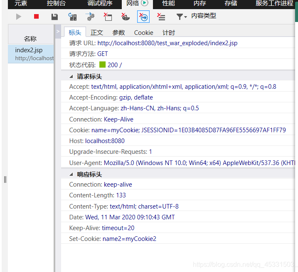Image resolution: width=298 pixels, height=272 pixels.
Task: Clear the browser cache icon
Action: click(108, 17)
